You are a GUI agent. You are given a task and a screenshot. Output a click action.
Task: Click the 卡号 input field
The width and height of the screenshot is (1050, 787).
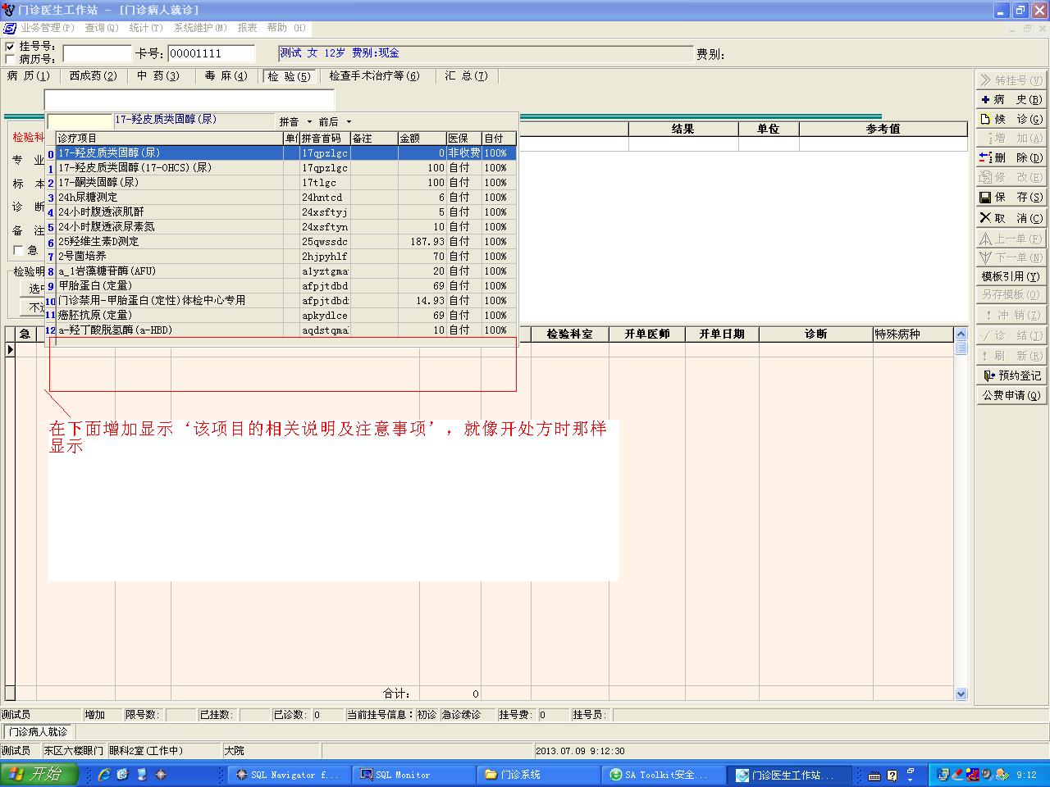pyautogui.click(x=211, y=54)
